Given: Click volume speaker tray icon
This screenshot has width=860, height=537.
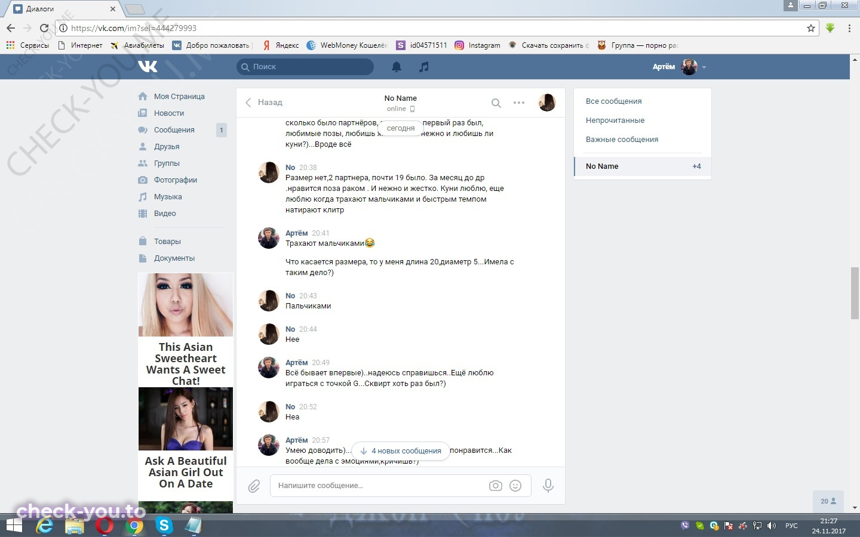Looking at the screenshot, I should pyautogui.click(x=772, y=526).
